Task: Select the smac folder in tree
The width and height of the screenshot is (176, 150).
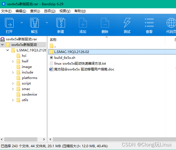Action: [26, 89]
